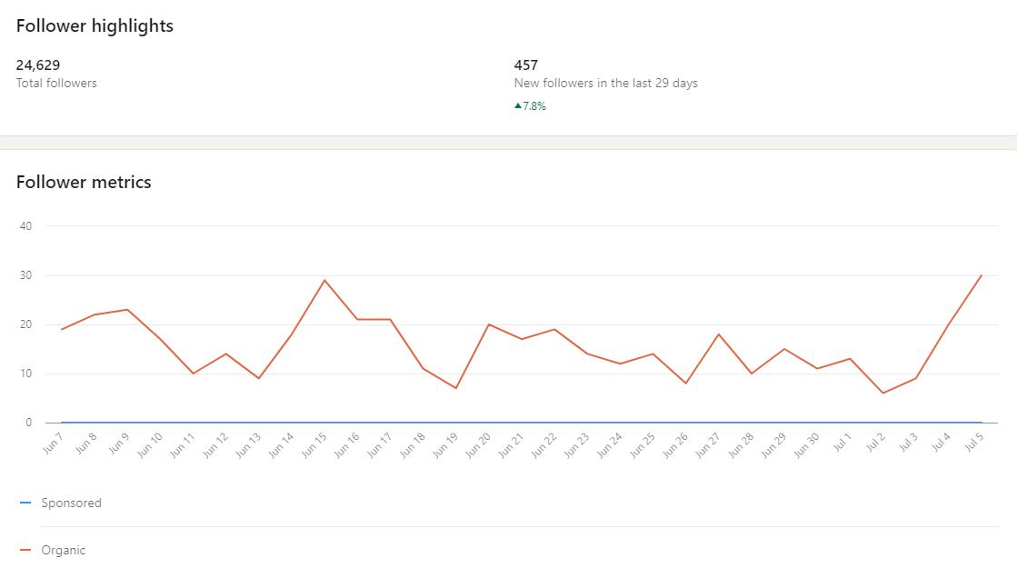Click the Jun 20 x-axis date label
The width and height of the screenshot is (1017, 568).
(481, 444)
